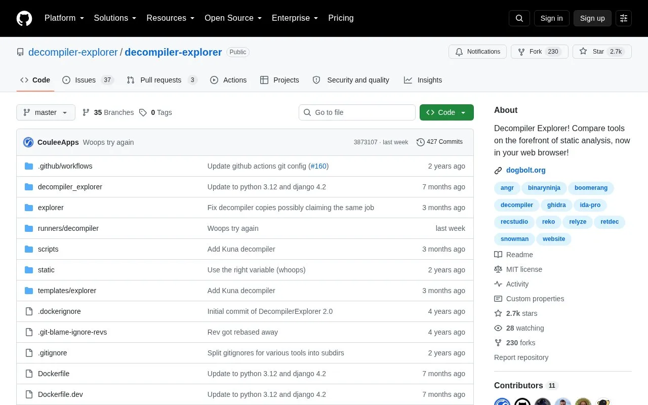The height and width of the screenshot is (405, 648).
Task: Switch to the Actions tab
Action: pyautogui.click(x=228, y=80)
